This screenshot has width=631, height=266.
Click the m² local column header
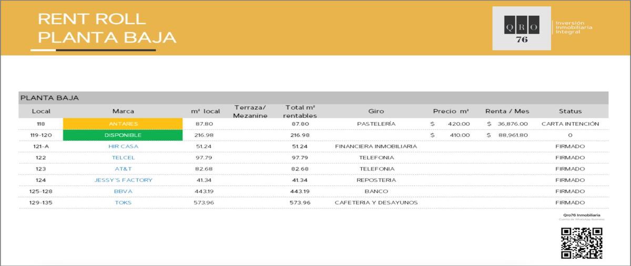click(205, 111)
